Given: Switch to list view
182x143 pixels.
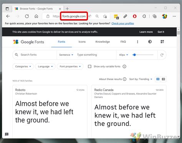Looking at the screenshot, I should click(x=164, y=79).
